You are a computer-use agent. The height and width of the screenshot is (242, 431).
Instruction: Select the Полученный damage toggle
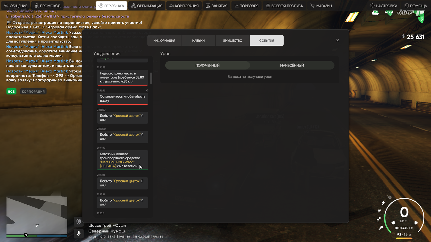[207, 65]
